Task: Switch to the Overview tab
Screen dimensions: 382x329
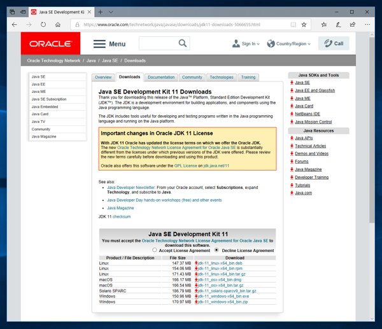Action: [103, 77]
